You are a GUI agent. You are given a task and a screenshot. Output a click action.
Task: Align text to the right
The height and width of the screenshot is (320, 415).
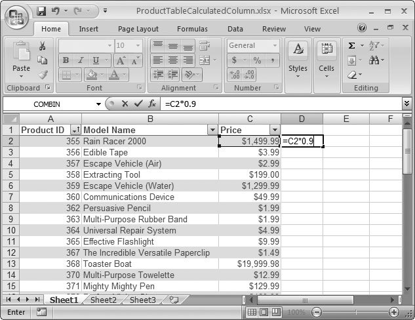[x=188, y=60]
